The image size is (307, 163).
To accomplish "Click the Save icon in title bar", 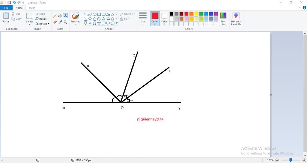I will (9, 3).
